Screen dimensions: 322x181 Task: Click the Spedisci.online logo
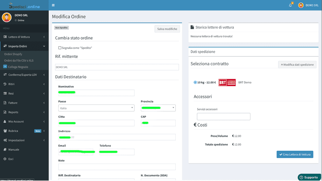pos(24,6)
